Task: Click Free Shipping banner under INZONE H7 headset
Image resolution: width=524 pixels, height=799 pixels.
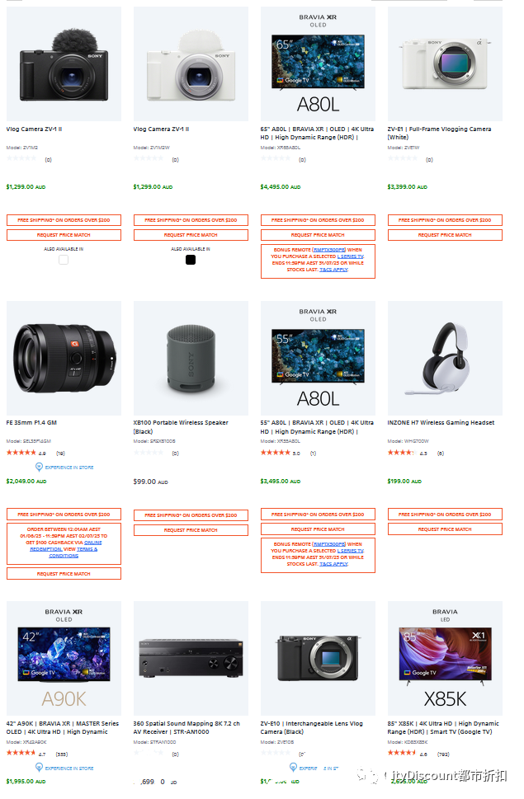Action: 445,515
